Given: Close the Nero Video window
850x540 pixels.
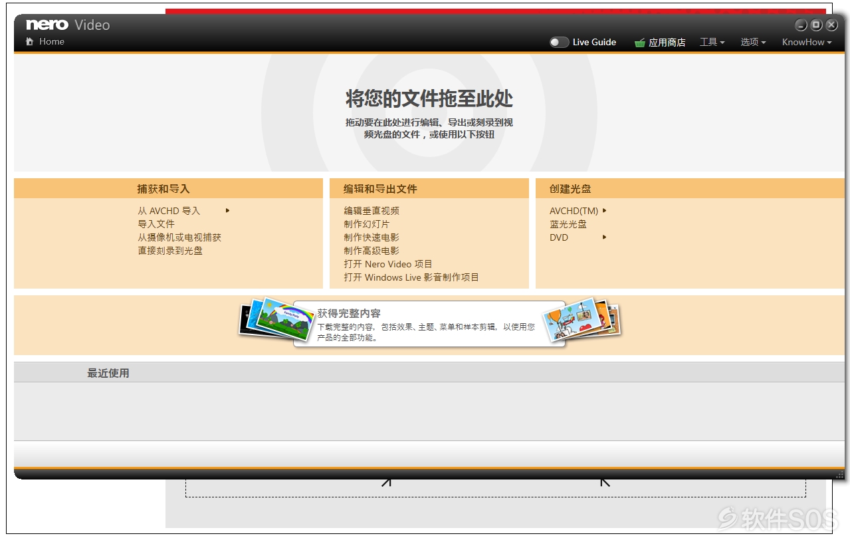Looking at the screenshot, I should click(831, 25).
